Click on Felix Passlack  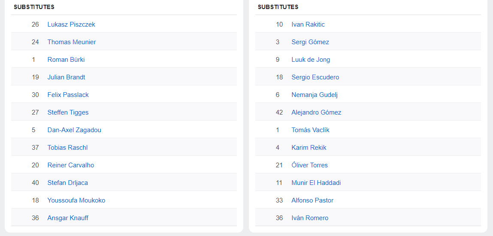pos(68,95)
